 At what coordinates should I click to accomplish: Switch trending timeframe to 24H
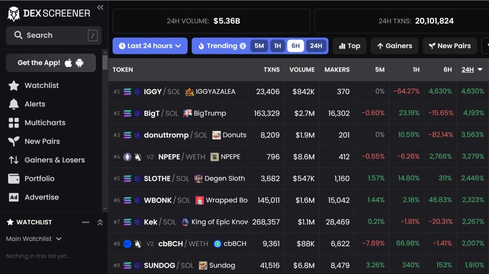pos(316,46)
